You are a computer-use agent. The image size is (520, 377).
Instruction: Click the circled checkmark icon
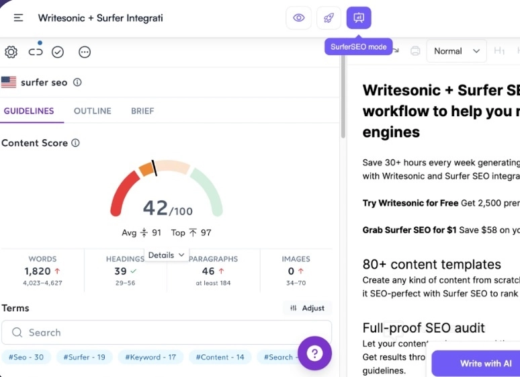point(58,52)
